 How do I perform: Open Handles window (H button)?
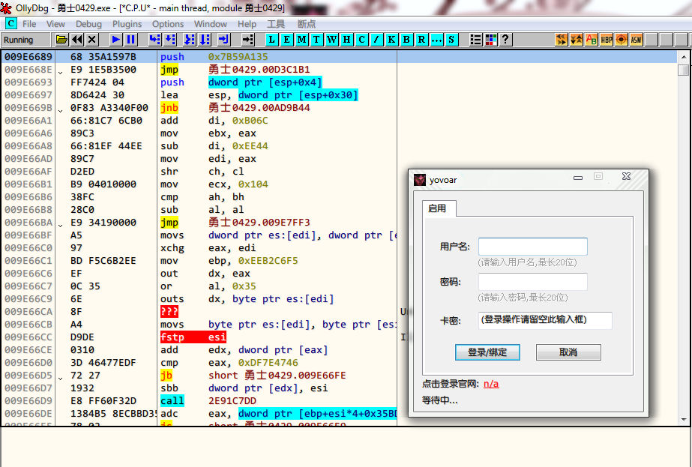tap(347, 40)
